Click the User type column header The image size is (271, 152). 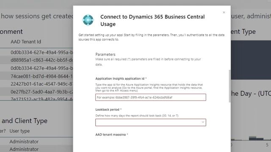click(19, 131)
